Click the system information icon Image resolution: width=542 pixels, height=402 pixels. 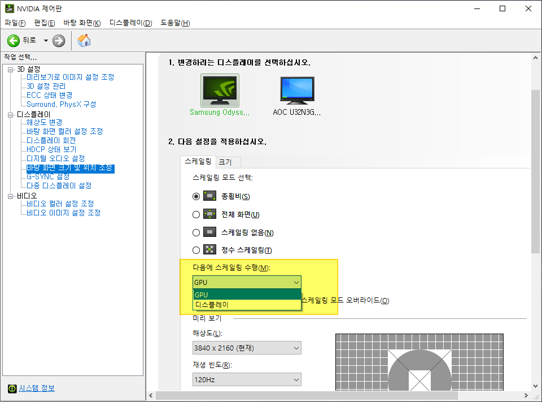pyautogui.click(x=12, y=388)
